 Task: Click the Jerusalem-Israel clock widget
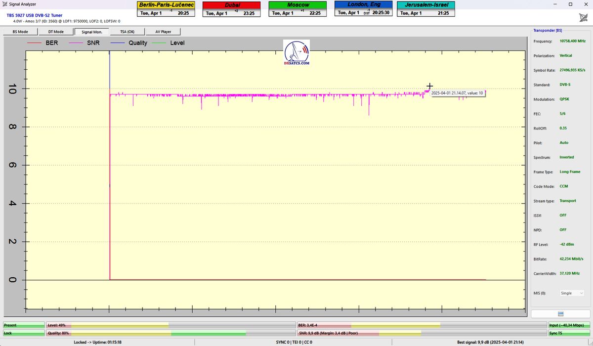[x=425, y=9]
